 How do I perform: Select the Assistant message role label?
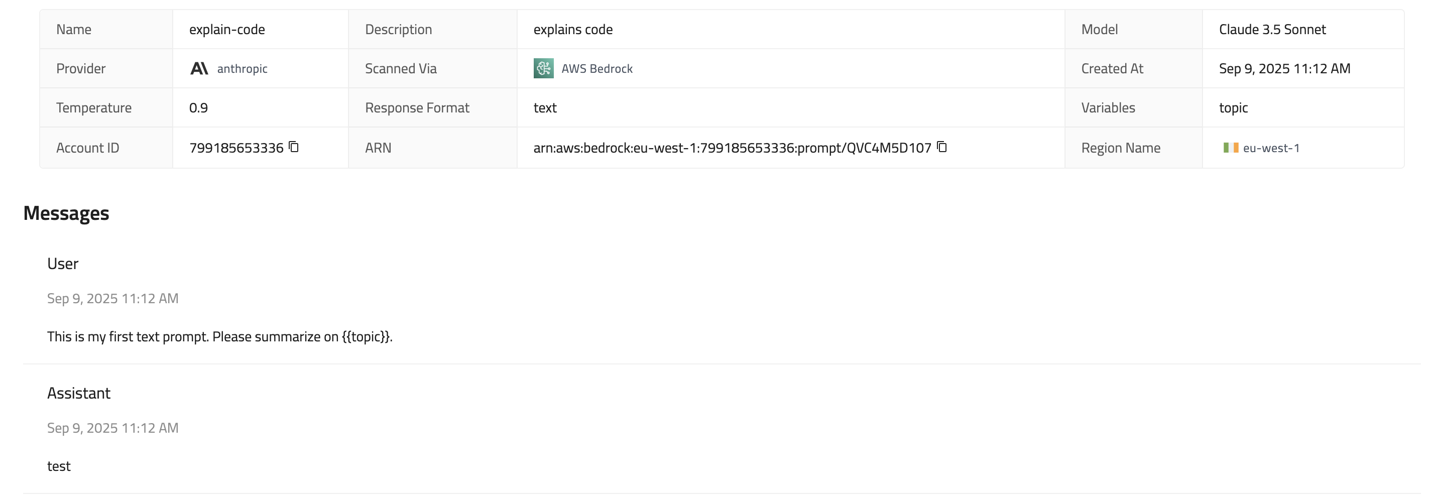coord(79,393)
